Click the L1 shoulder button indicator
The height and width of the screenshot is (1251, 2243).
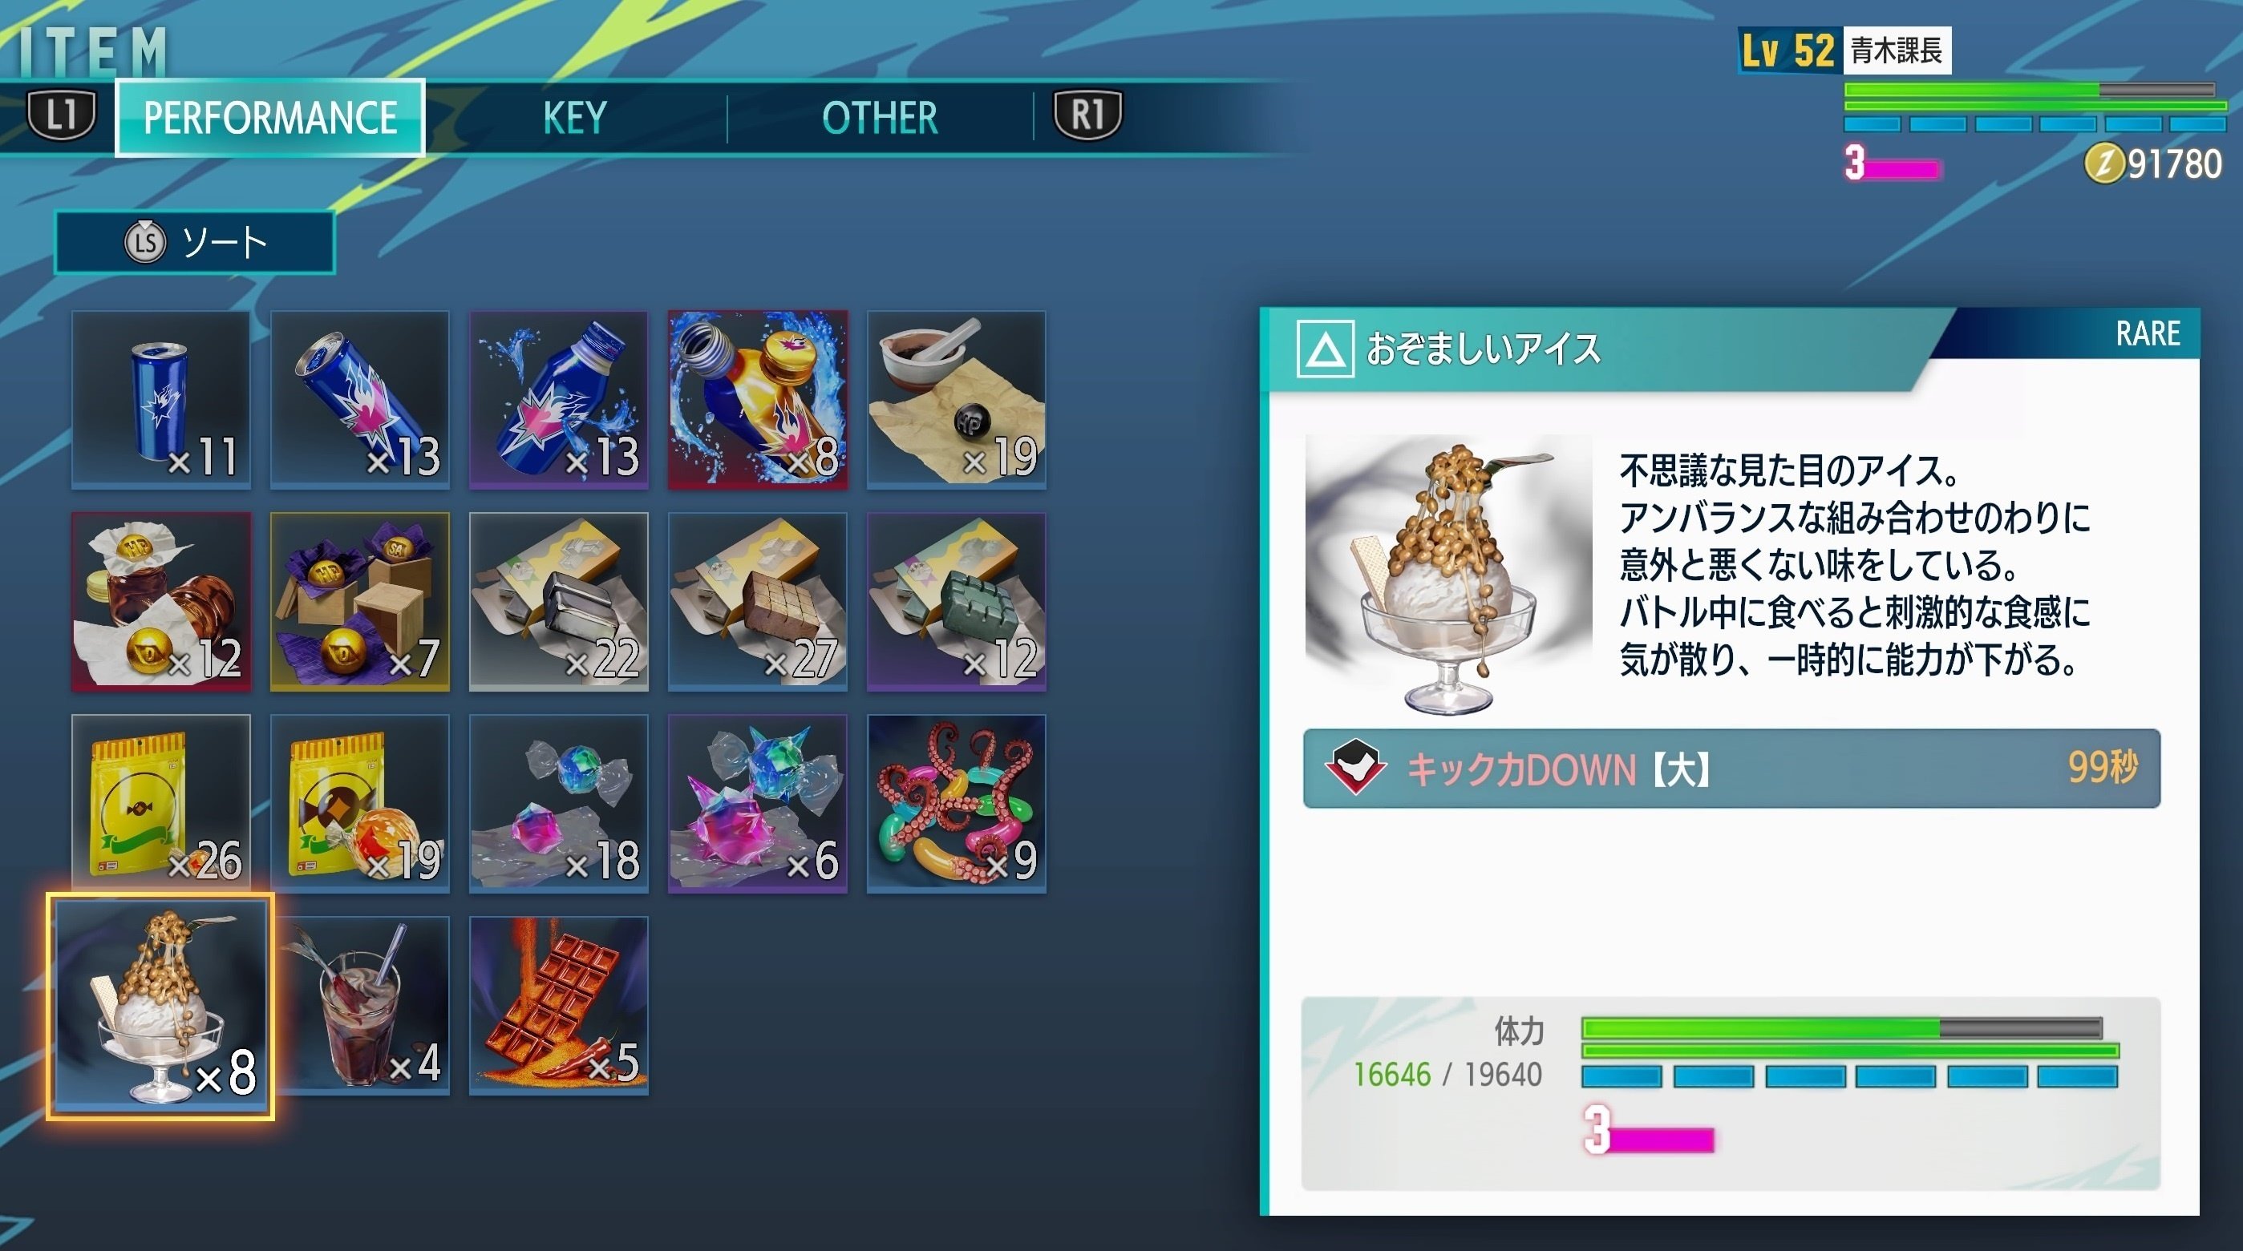coord(61,114)
